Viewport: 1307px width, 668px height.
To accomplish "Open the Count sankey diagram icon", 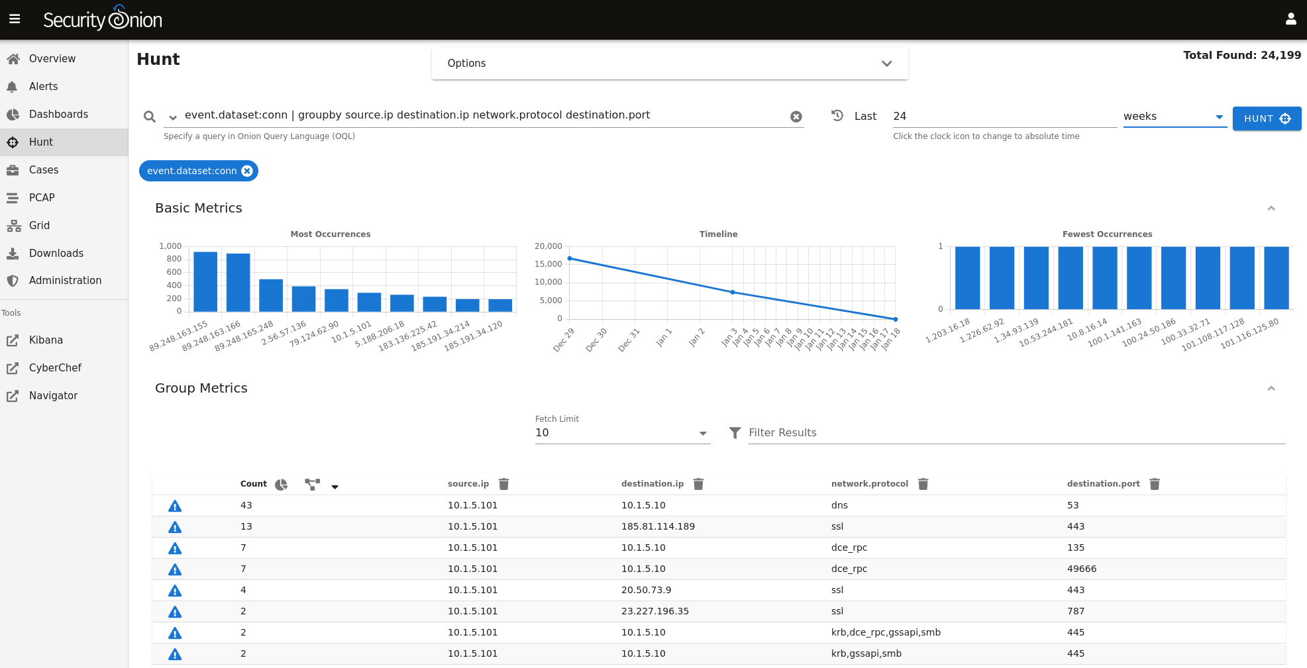I will [x=312, y=485].
